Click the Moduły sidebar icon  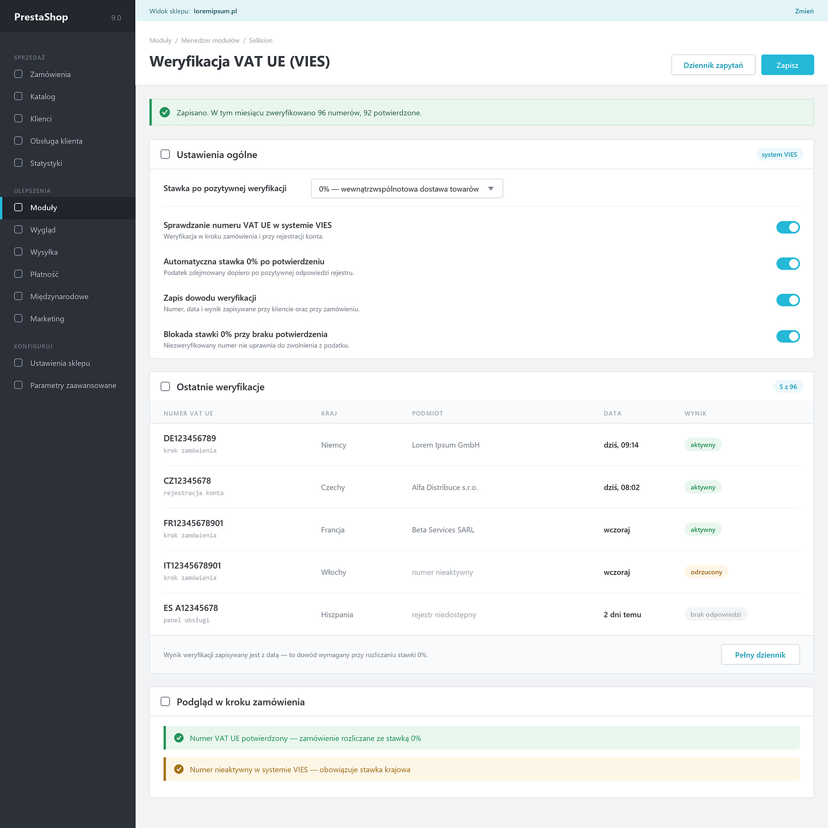point(18,208)
